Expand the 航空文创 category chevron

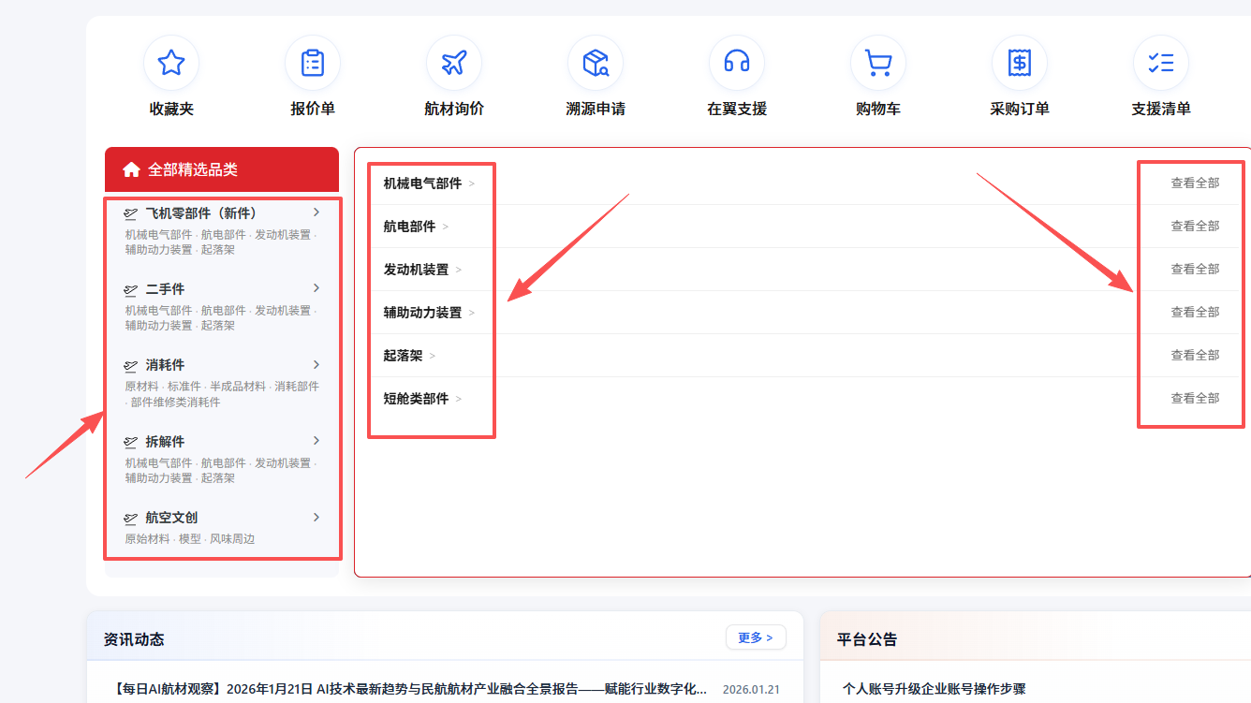coord(316,517)
